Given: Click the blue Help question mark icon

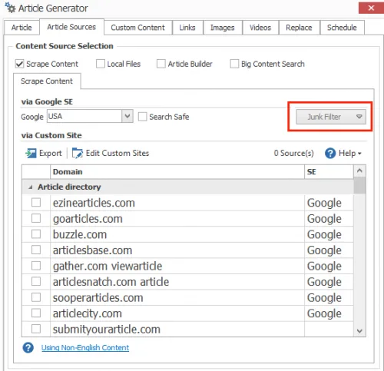Looking at the screenshot, I should (x=330, y=154).
